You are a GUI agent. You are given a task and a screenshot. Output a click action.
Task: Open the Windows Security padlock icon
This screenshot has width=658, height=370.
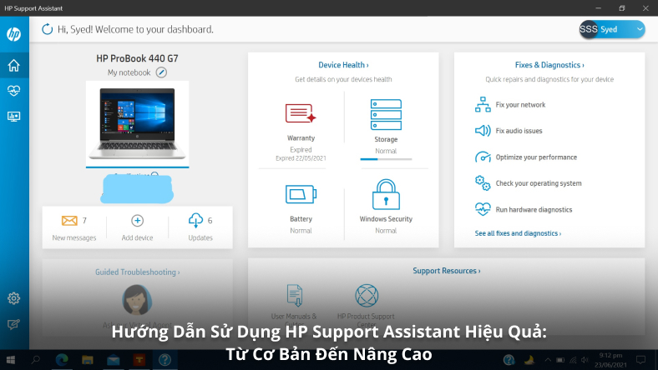[x=386, y=194]
